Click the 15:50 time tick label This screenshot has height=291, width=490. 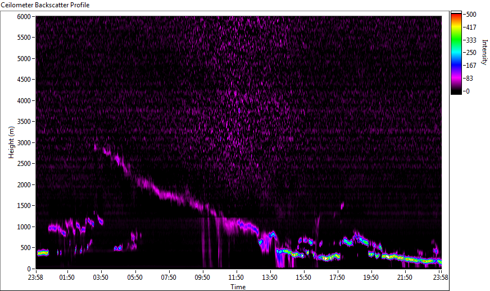point(303,278)
